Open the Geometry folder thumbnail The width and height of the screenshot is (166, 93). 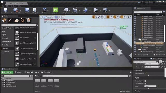click(x=50, y=81)
